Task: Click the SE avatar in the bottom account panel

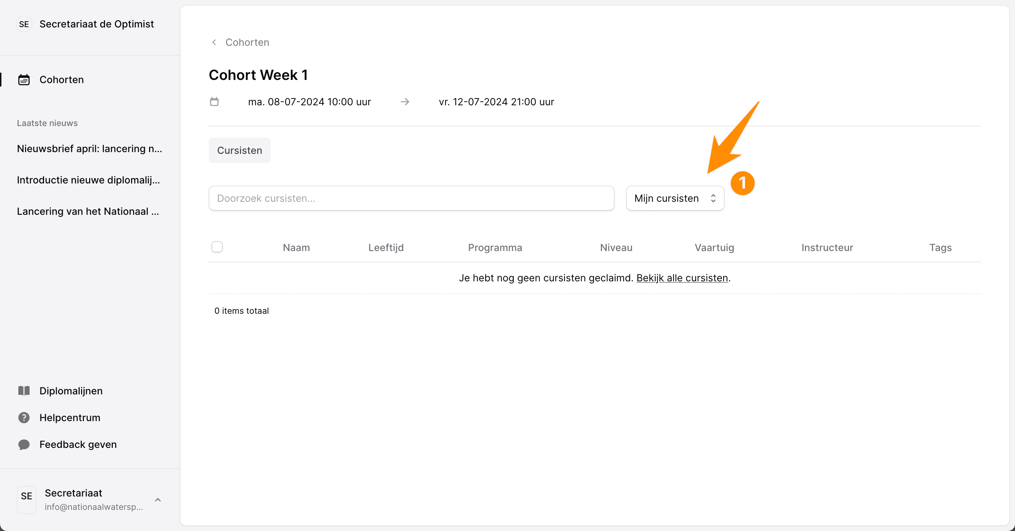Action: [26, 499]
